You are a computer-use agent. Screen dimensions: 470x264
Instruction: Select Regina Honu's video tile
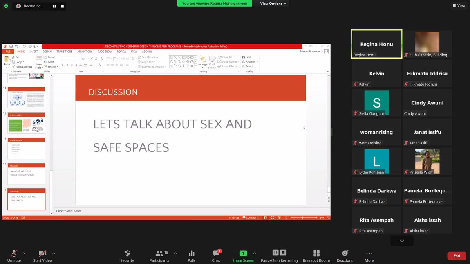(377, 44)
